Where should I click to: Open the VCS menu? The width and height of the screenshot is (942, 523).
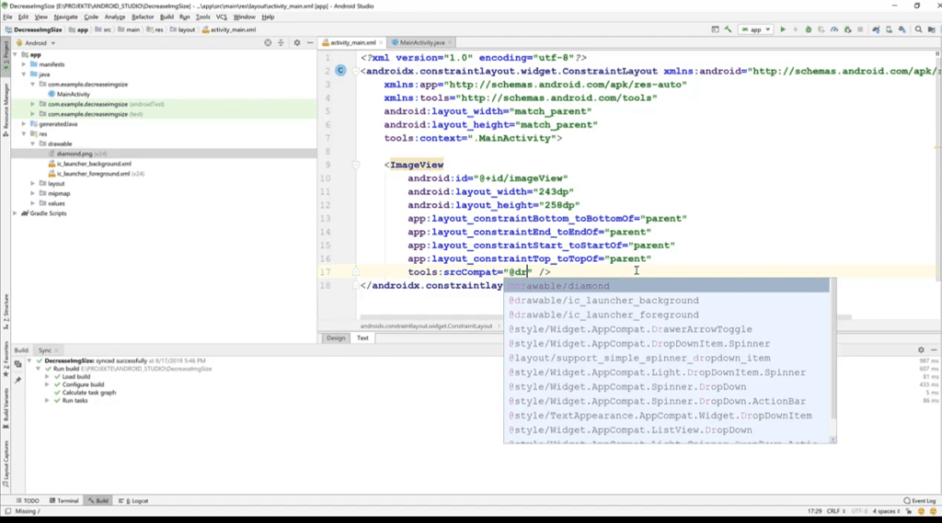pos(221,17)
